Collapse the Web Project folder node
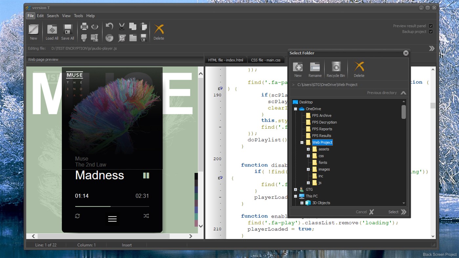 [302, 143]
